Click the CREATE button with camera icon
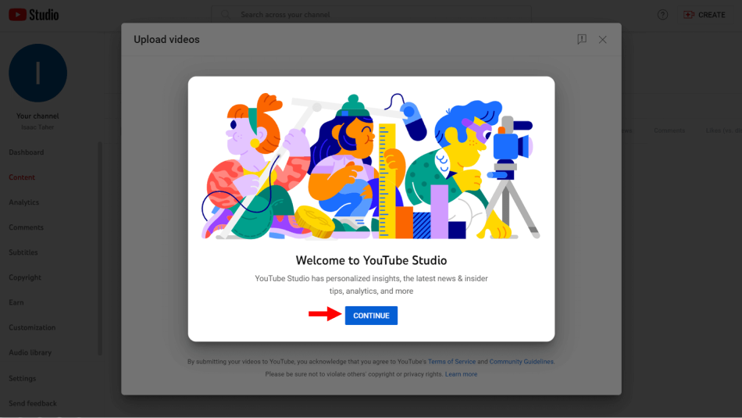Image resolution: width=742 pixels, height=418 pixels. point(705,15)
